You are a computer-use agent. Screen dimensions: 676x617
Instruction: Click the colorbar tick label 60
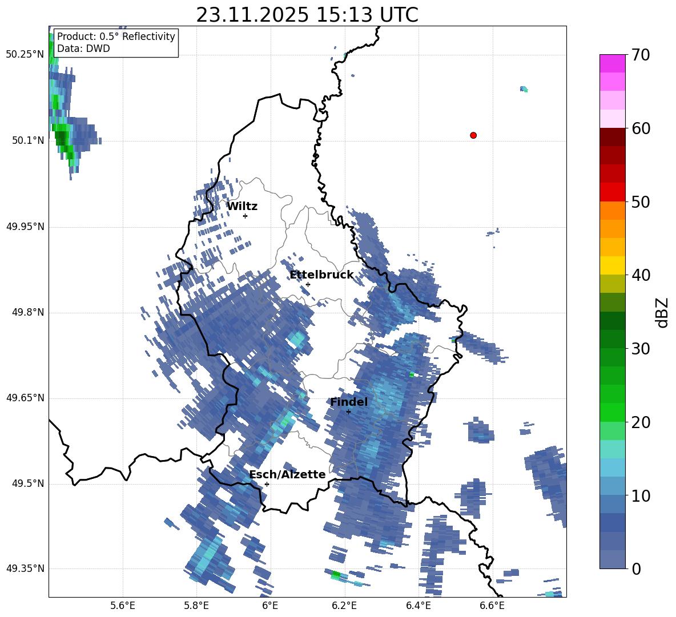640,128
